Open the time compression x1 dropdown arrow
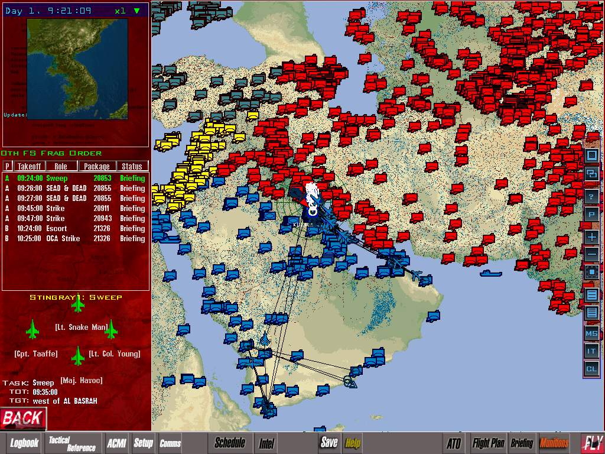Screen dimensions: 605x454 (x=136, y=11)
